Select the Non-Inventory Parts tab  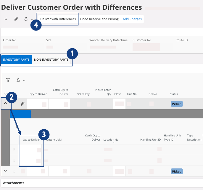pyautogui.click(x=51, y=60)
